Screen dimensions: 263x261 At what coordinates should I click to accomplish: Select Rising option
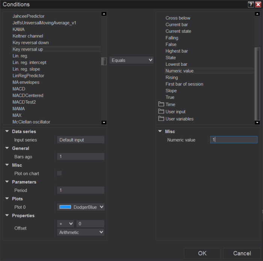point(172,77)
